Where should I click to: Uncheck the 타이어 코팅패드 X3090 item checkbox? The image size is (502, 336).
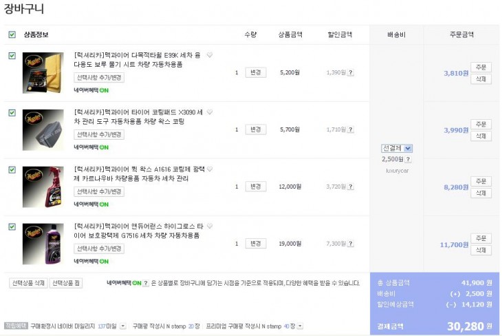click(x=12, y=113)
